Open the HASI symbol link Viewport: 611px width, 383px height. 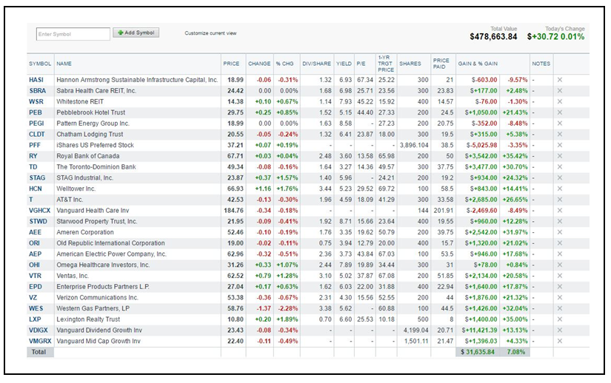click(36, 80)
